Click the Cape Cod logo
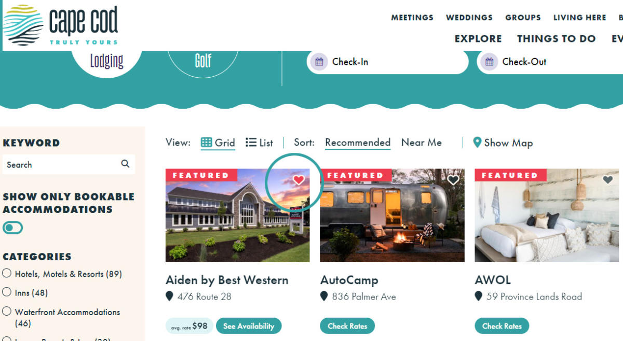The image size is (623, 341). click(61, 25)
